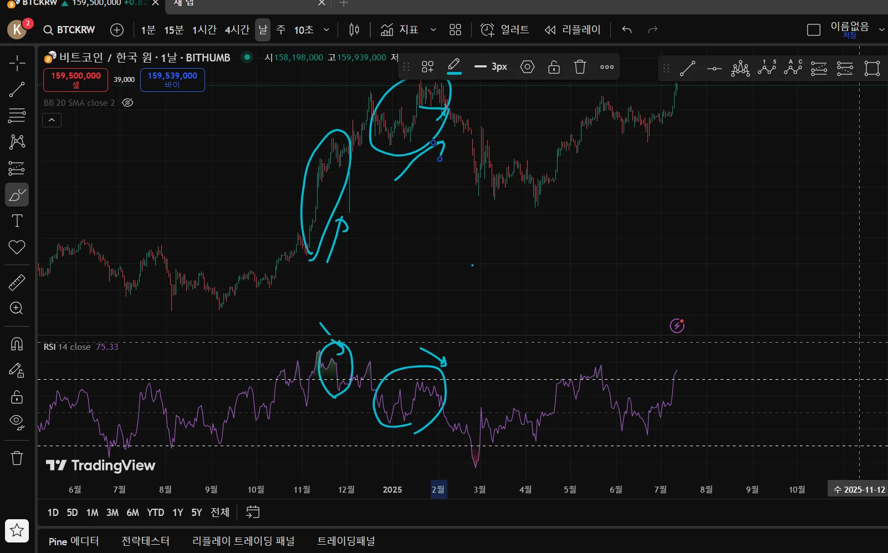Activate the magnet snap mode
The image size is (888, 553).
point(17,344)
